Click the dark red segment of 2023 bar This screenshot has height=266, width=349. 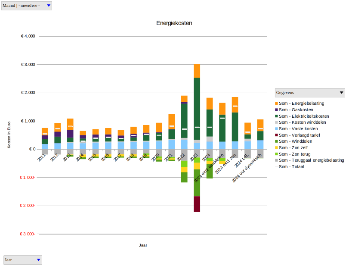197,204
